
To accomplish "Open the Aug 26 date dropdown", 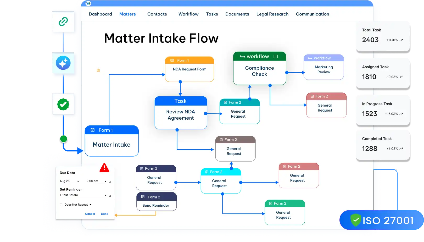I will (x=69, y=181).
